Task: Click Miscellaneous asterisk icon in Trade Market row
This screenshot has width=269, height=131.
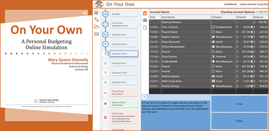Action: (213, 62)
